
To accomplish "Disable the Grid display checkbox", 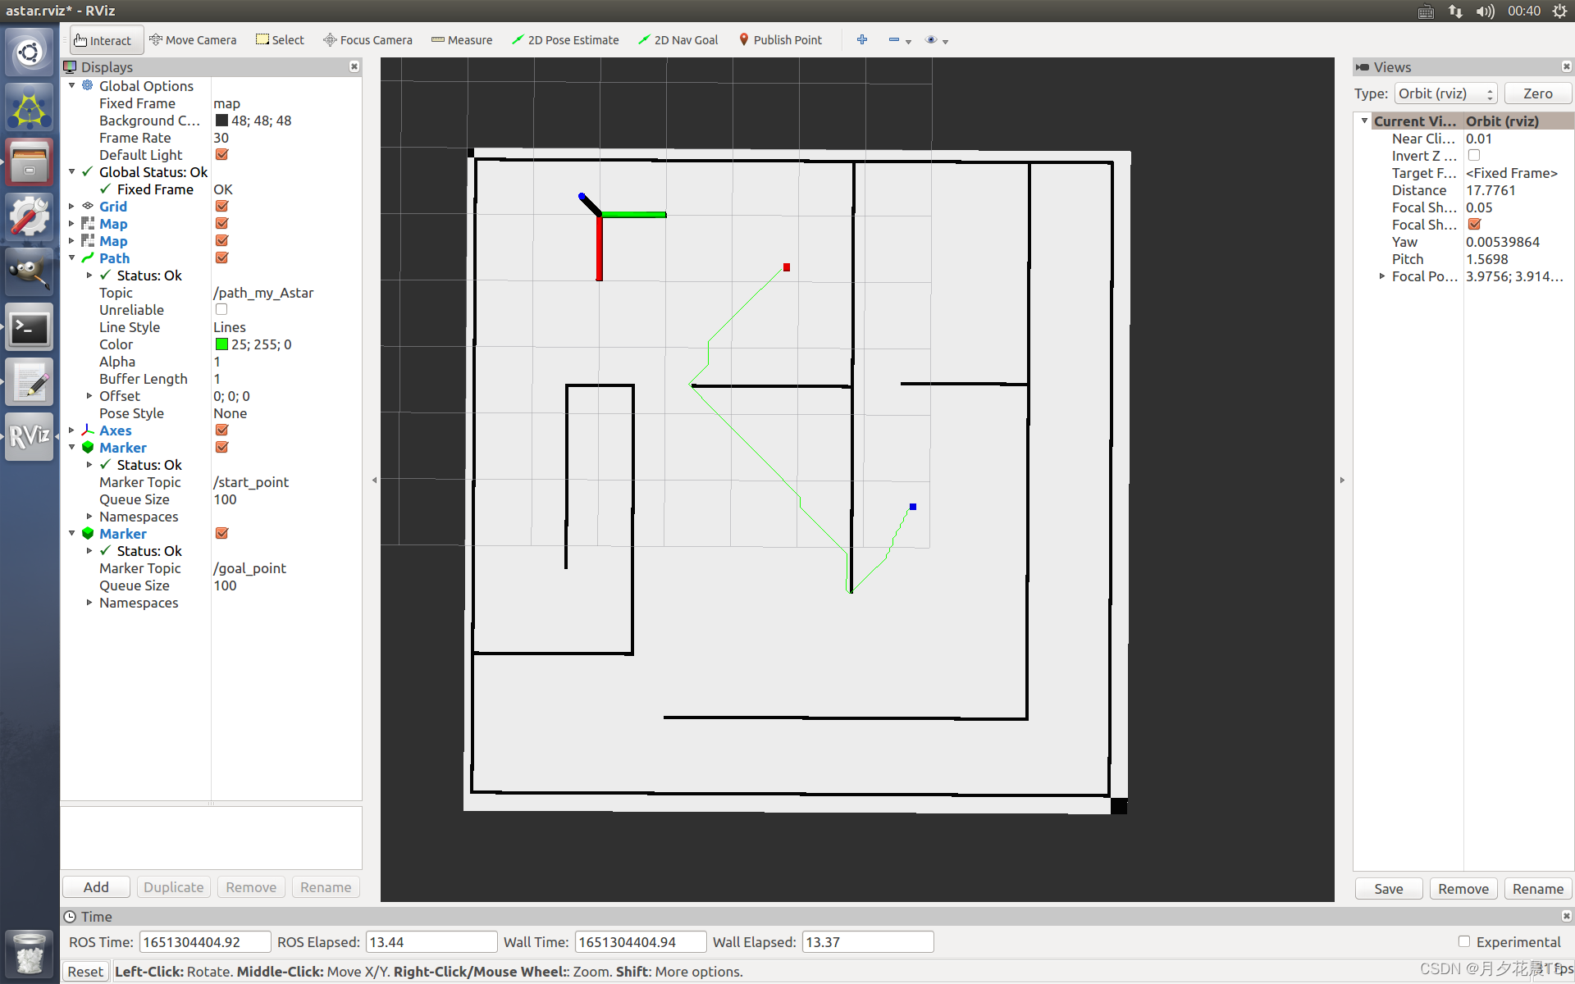I will (221, 206).
